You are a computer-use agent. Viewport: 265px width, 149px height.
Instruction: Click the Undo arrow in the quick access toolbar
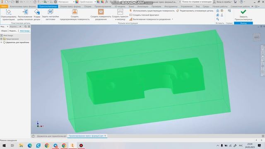click(x=22, y=2)
